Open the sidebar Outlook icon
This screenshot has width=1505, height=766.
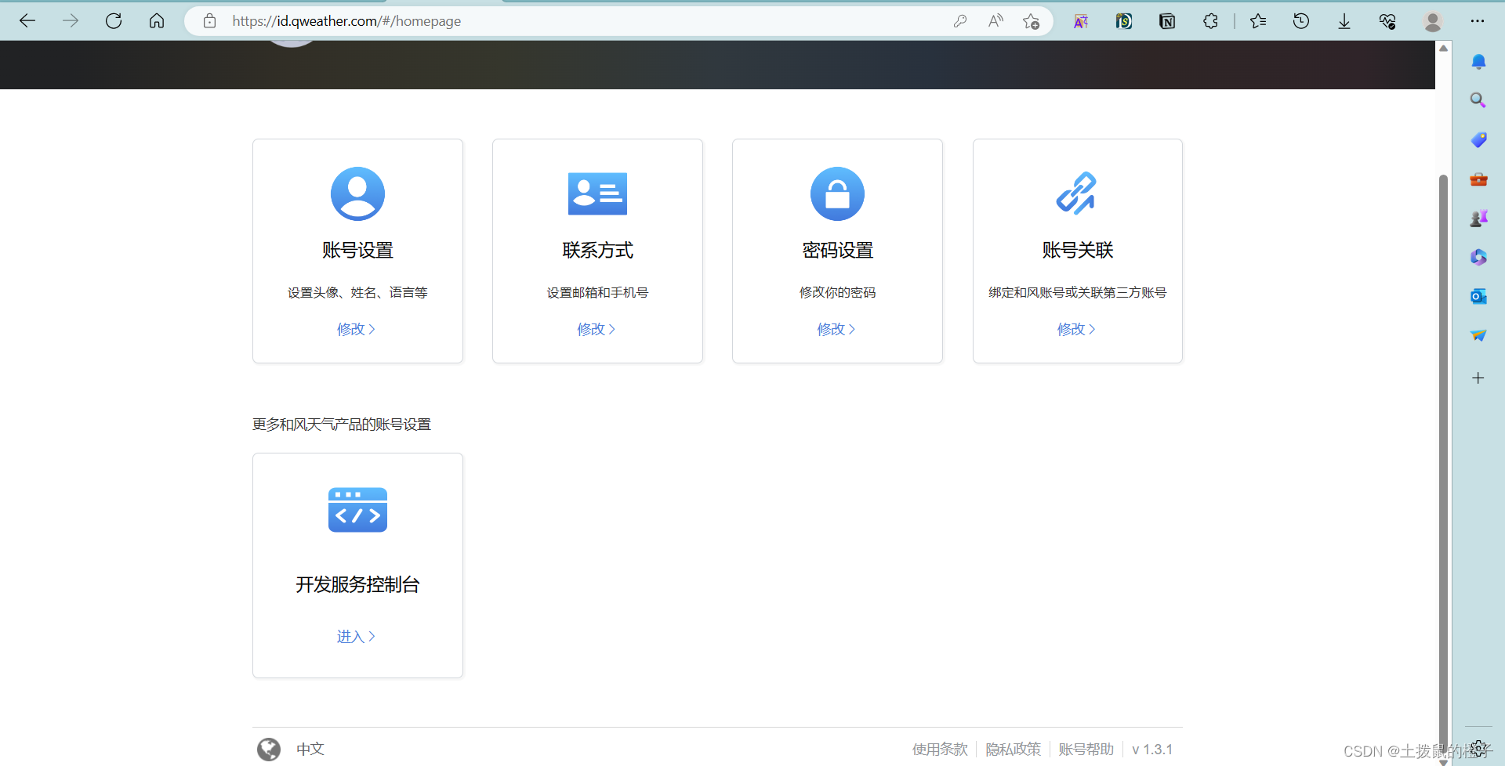click(1478, 296)
